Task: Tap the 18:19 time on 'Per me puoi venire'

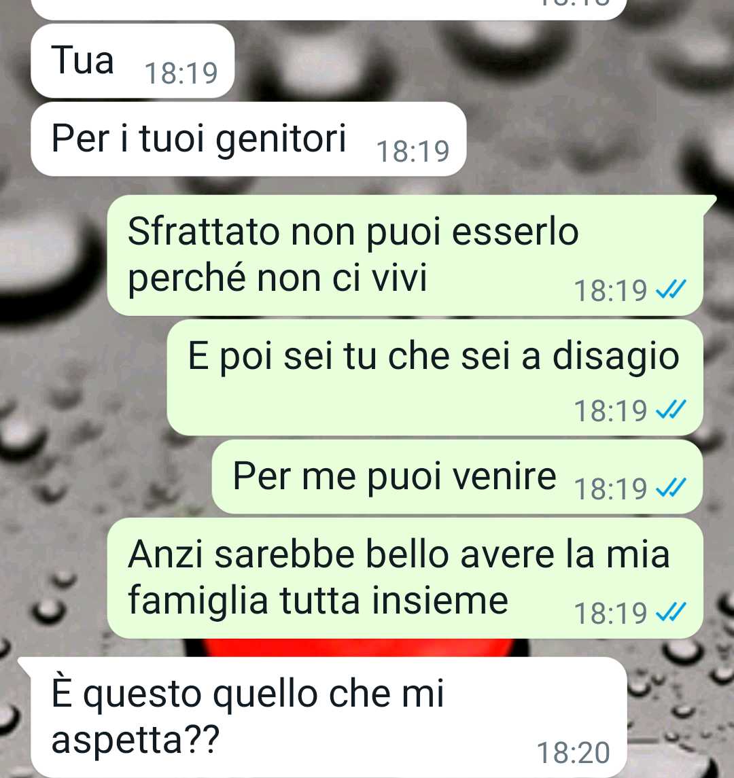Action: click(610, 489)
